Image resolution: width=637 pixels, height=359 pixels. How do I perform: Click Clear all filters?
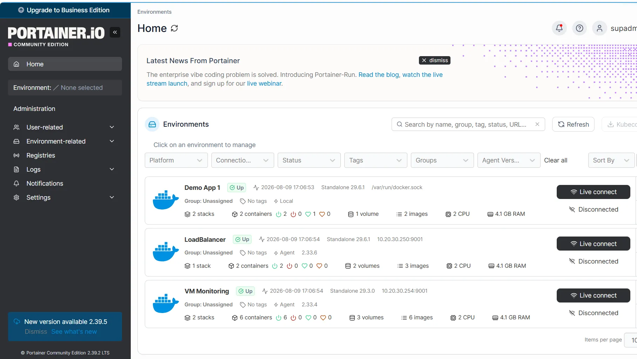[x=556, y=160]
